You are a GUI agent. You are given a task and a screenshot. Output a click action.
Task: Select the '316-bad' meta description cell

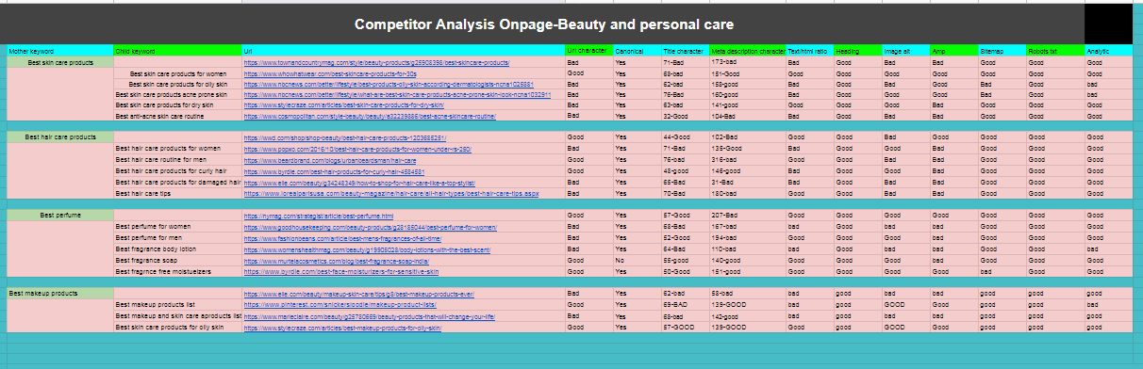click(748, 160)
